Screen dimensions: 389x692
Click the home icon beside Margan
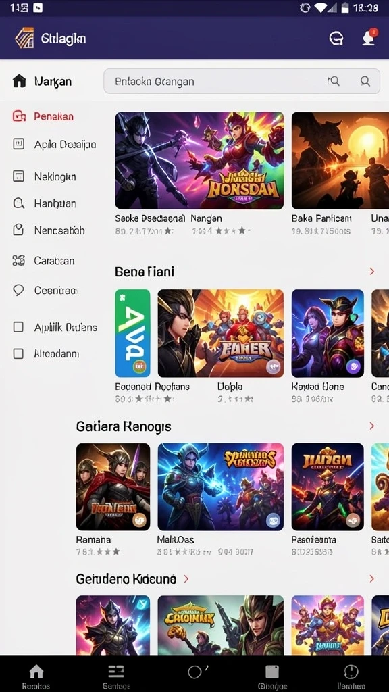[19, 81]
